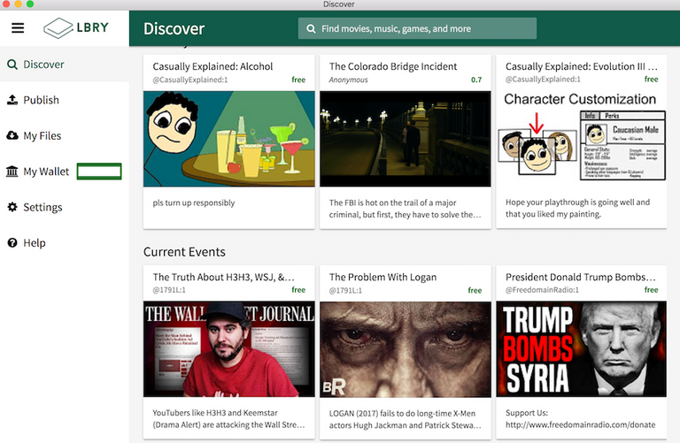
Task: Click the My Files cloud download icon
Action: click(x=12, y=135)
